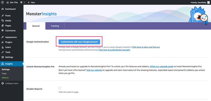Image resolution: width=211 pixels, height=101 pixels.
Task: Click the Tools wrench icon
Action: (3, 52)
